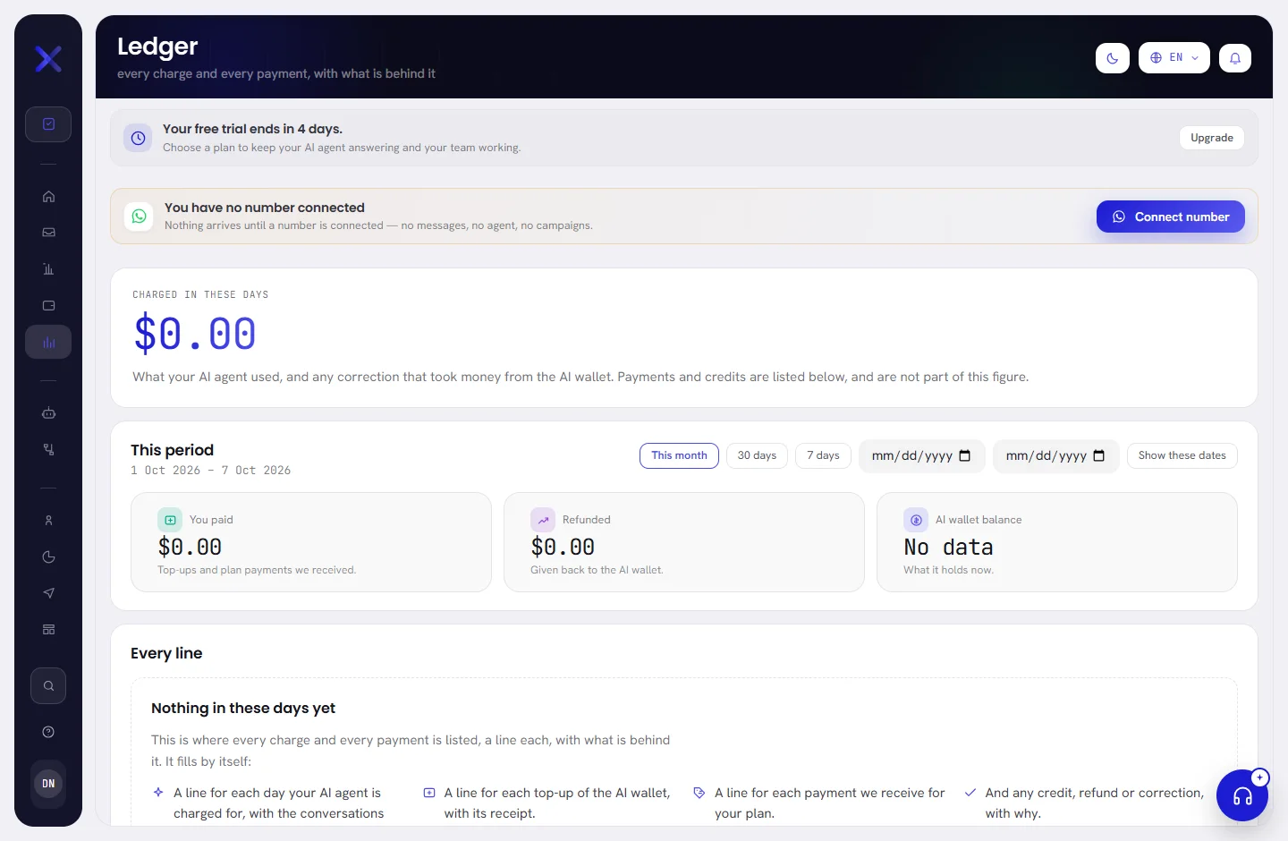Click the "Nothing in these days yet" heading

click(243, 708)
